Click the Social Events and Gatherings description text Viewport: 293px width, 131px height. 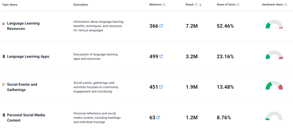pyautogui.click(x=96, y=87)
